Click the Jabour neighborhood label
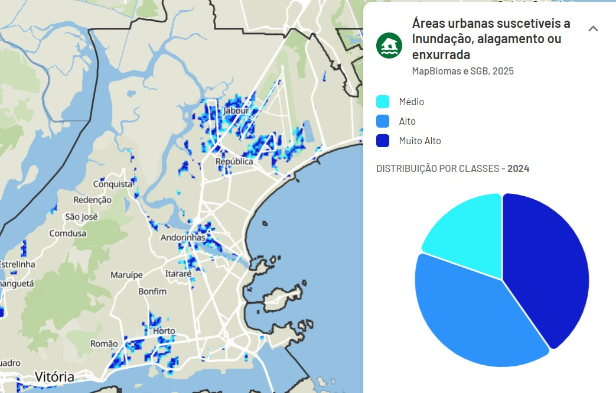616x393 pixels. (236, 111)
